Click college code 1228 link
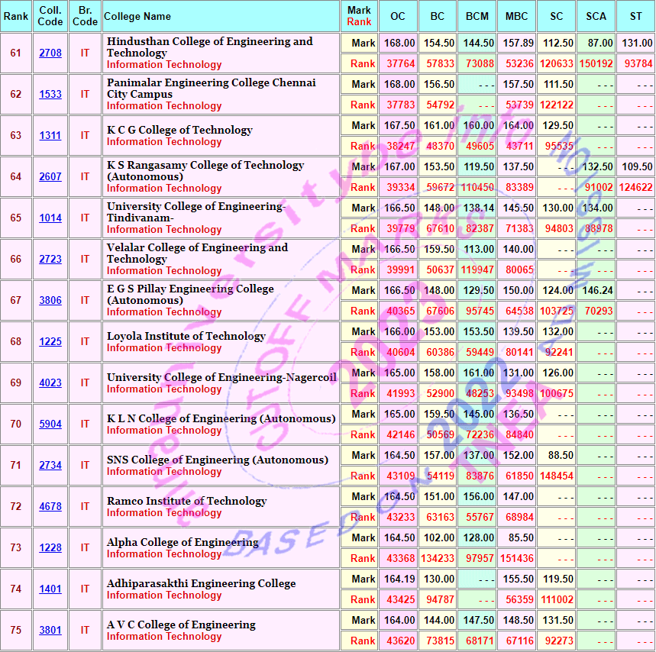 pyautogui.click(x=50, y=548)
